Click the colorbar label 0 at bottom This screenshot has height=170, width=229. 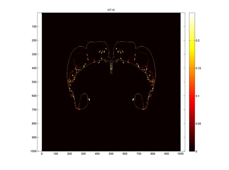[196, 151]
